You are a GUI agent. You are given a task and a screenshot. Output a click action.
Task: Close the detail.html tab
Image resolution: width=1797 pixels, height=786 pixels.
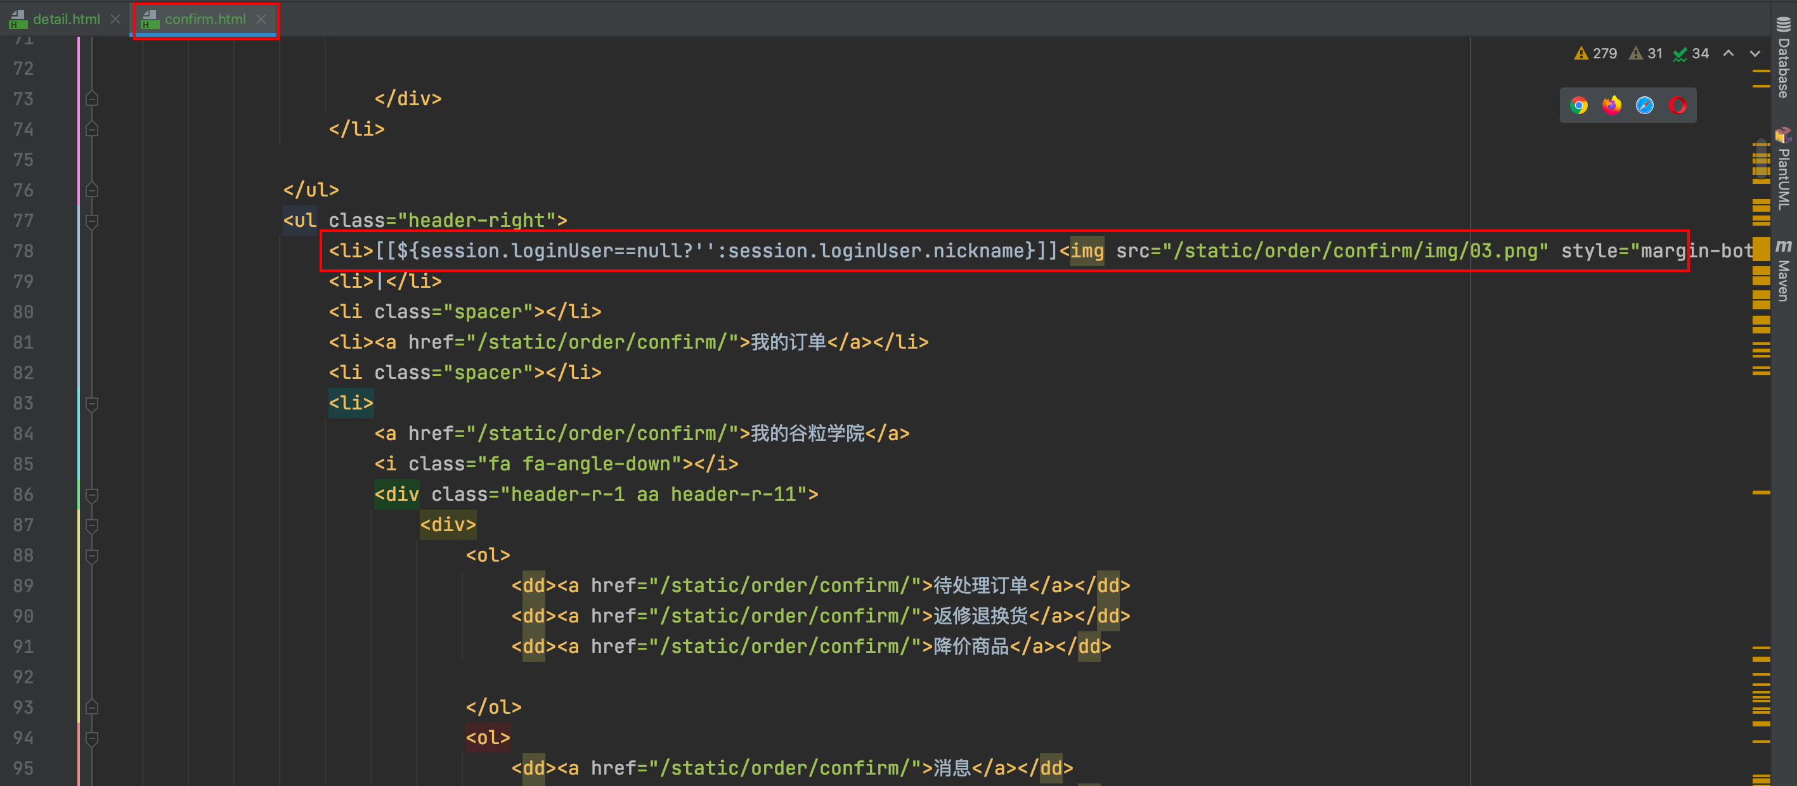pyautogui.click(x=115, y=20)
